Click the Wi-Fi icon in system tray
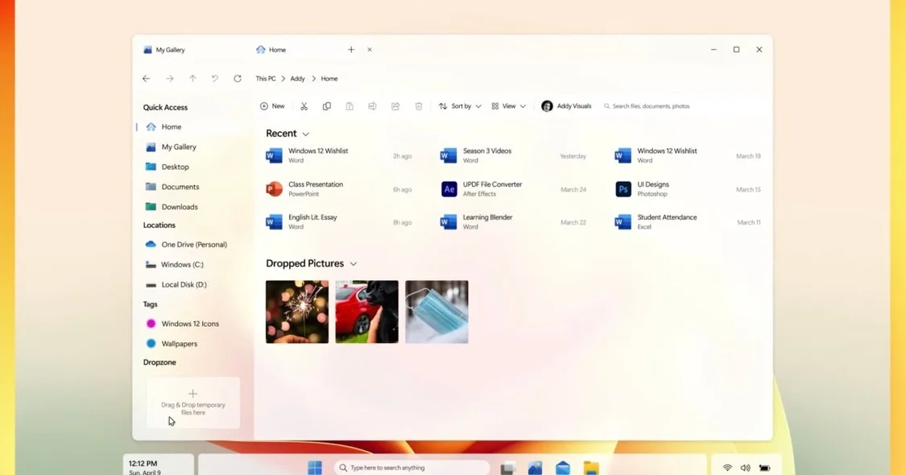 click(x=727, y=468)
